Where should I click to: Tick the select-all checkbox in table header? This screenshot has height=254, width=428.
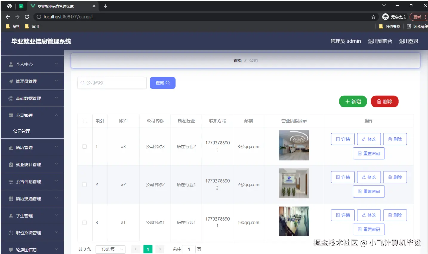click(85, 121)
